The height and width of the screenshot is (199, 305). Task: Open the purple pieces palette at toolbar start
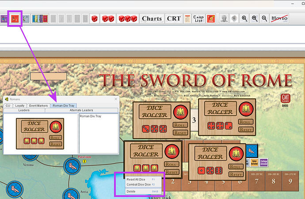[x=4, y=19]
